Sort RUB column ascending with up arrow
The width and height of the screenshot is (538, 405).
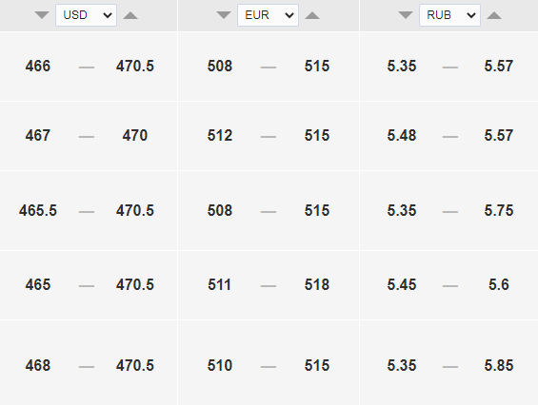point(494,15)
